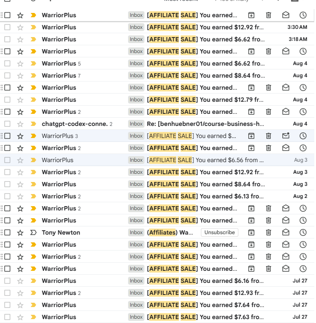Viewport: 316px width, 323px height.
Task: Open the 'You earned $12.79' email
Action: pyautogui.click(x=205, y=100)
